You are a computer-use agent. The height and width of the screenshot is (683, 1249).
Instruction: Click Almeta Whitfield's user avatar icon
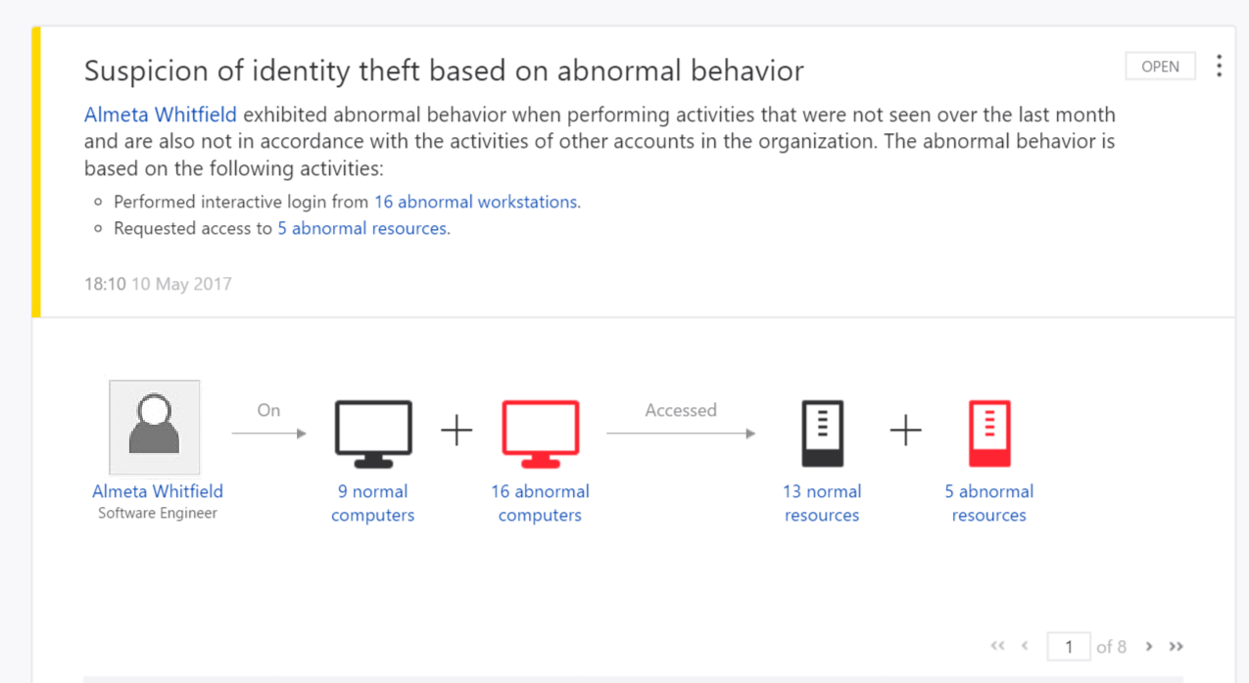click(155, 428)
